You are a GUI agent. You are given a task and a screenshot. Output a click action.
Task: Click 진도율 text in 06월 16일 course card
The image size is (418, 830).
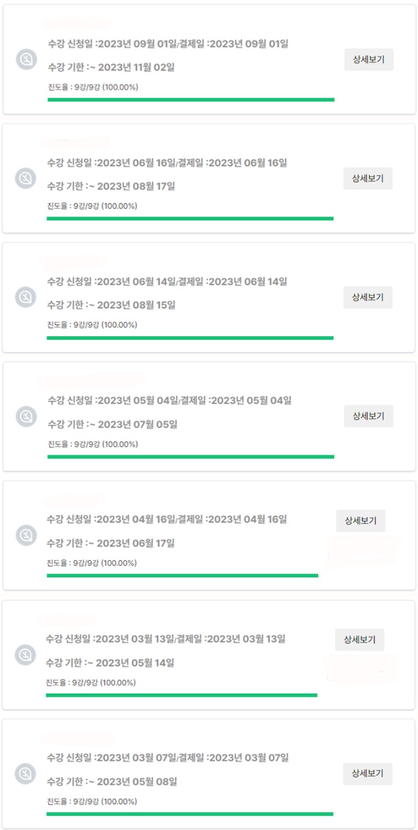92,206
